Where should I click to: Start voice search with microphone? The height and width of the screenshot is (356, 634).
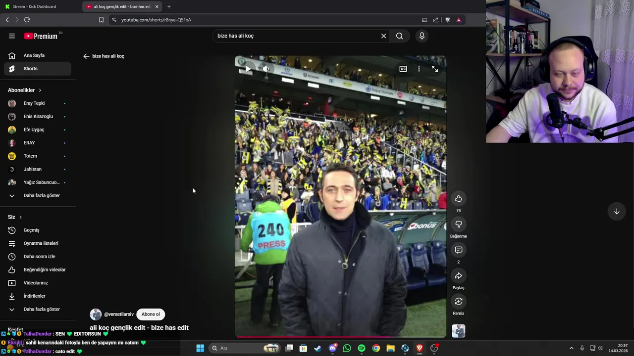click(x=422, y=36)
